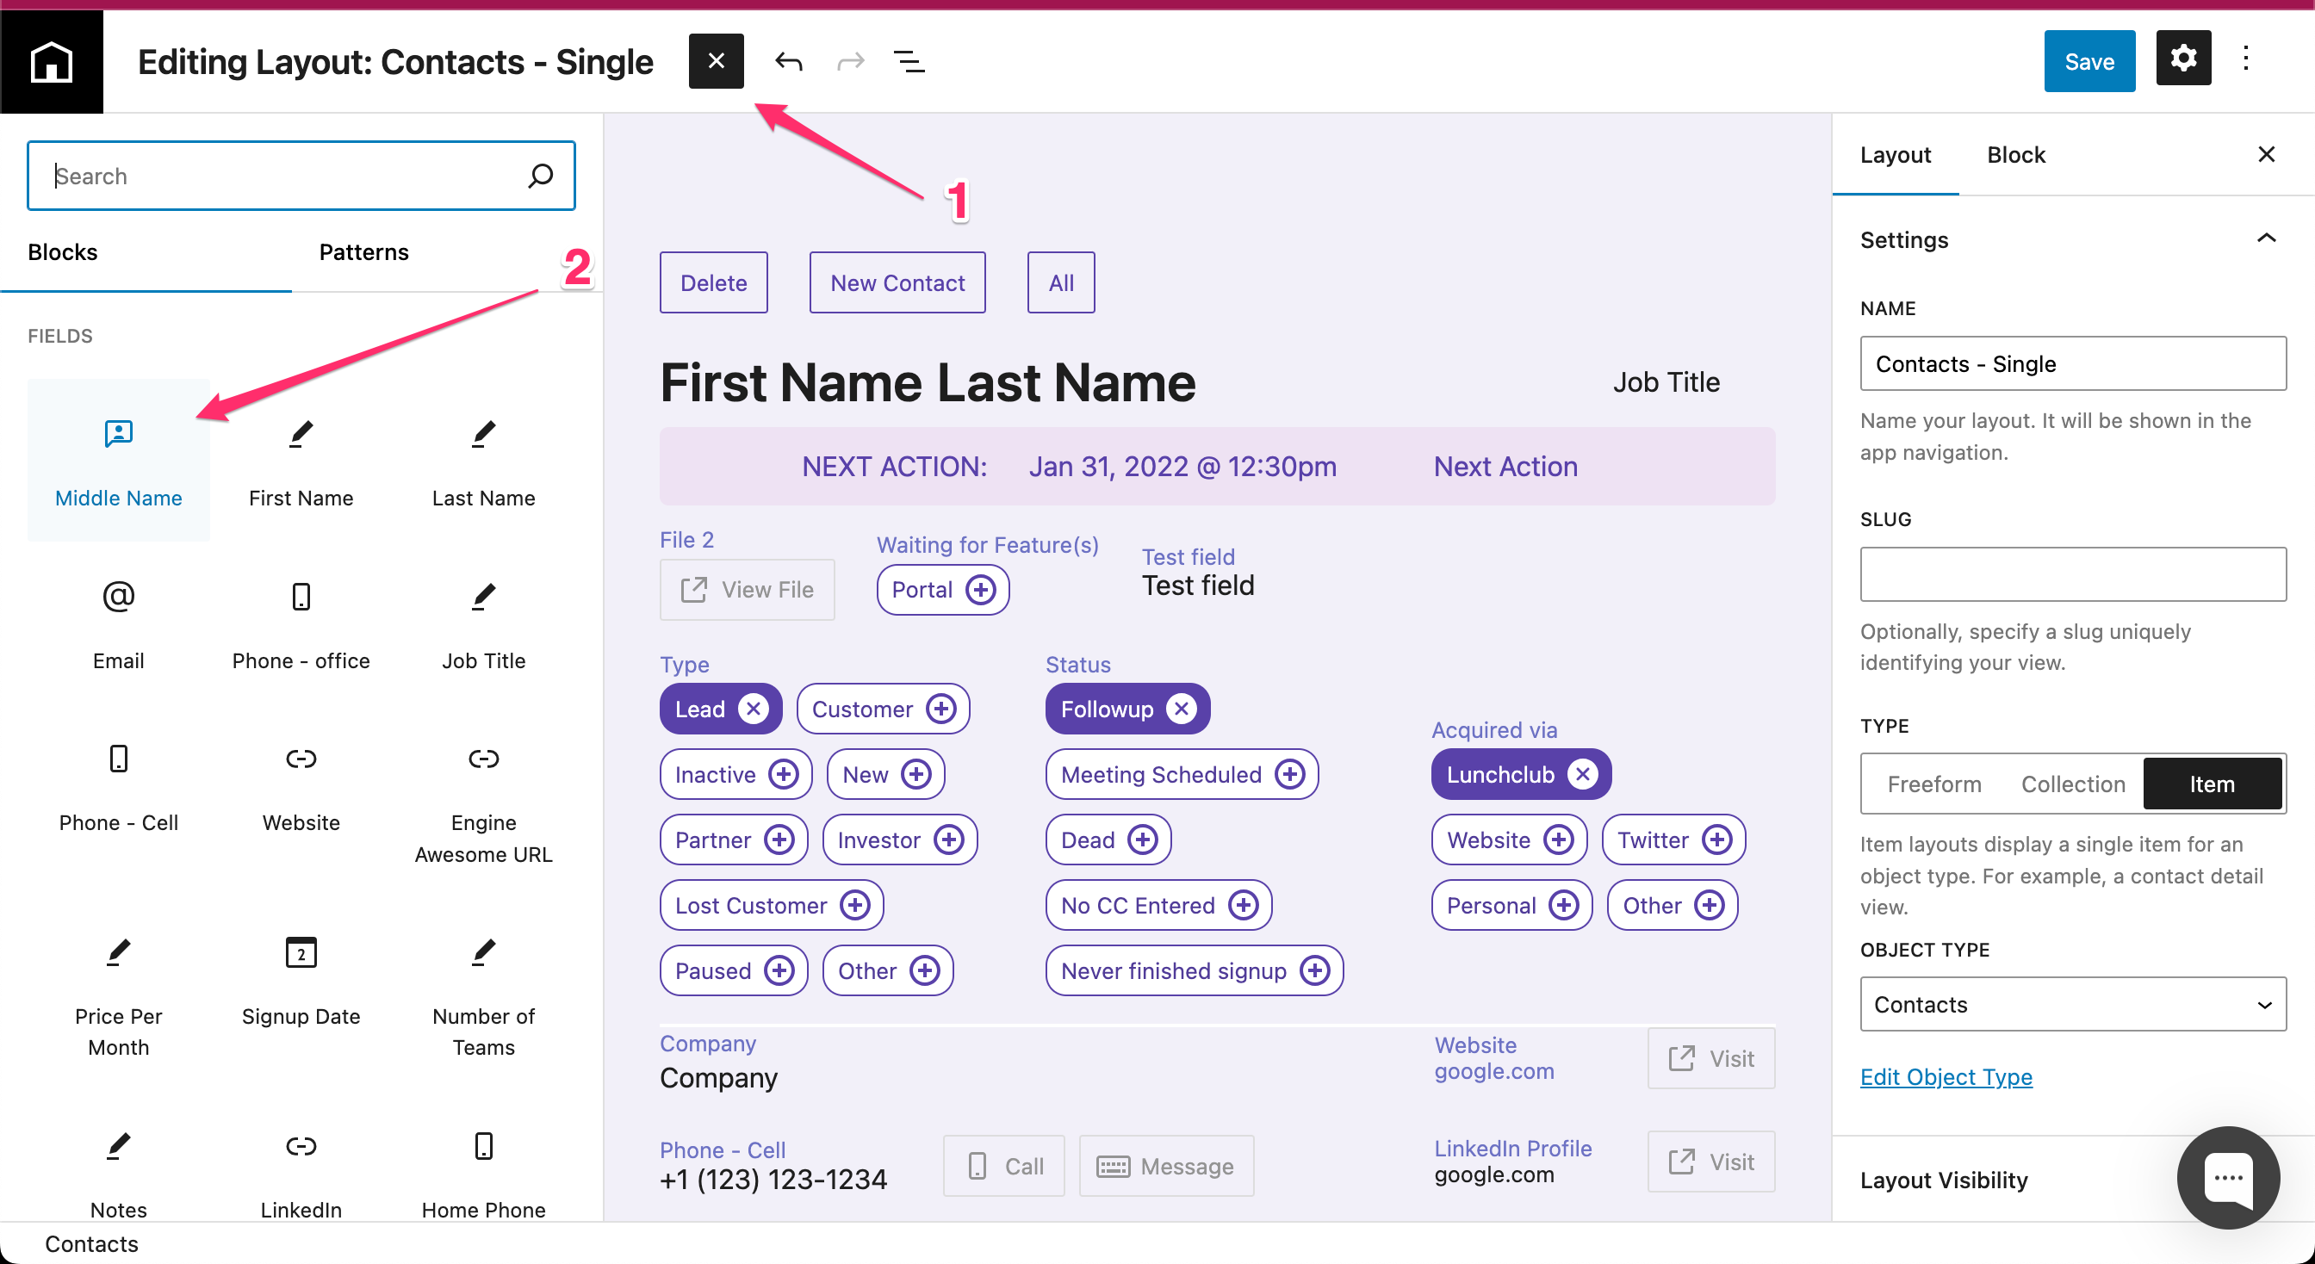
Task: Open the Object Type dropdown
Action: coord(2071,1004)
